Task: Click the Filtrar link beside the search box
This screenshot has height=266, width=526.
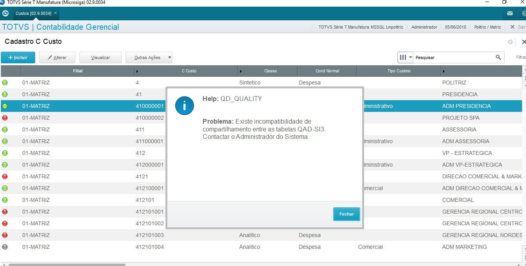Action: [521, 57]
